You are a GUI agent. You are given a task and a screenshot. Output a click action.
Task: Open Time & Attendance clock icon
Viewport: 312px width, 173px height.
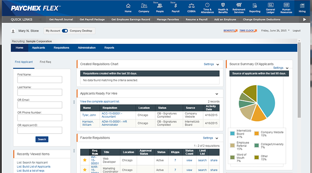coord(207,5)
